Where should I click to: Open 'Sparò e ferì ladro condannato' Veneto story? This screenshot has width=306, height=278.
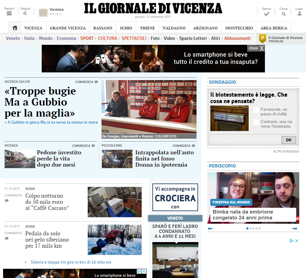point(175,231)
